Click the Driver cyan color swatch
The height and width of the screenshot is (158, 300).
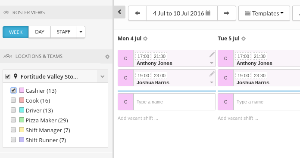click(x=22, y=110)
